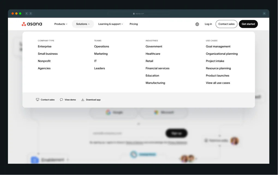Open a new tab with plus icon
This screenshot has height=175, width=278.
click(x=264, y=13)
